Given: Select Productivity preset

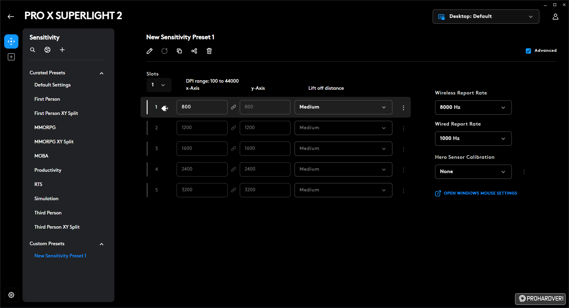Looking at the screenshot, I should [x=48, y=170].
